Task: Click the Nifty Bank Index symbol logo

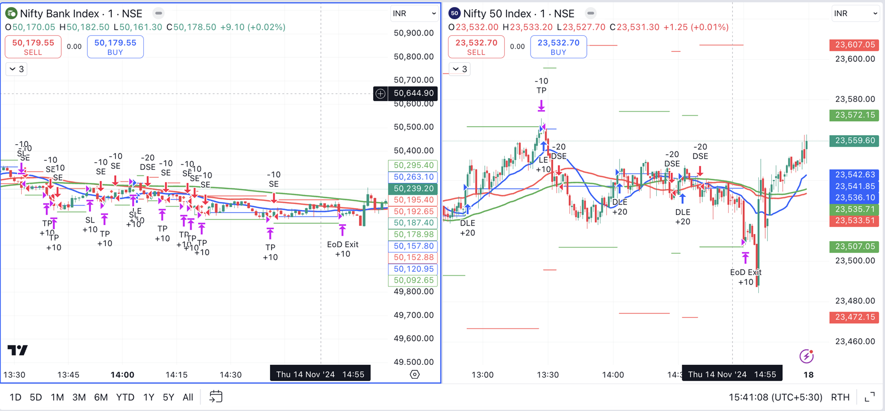Action: [11, 14]
